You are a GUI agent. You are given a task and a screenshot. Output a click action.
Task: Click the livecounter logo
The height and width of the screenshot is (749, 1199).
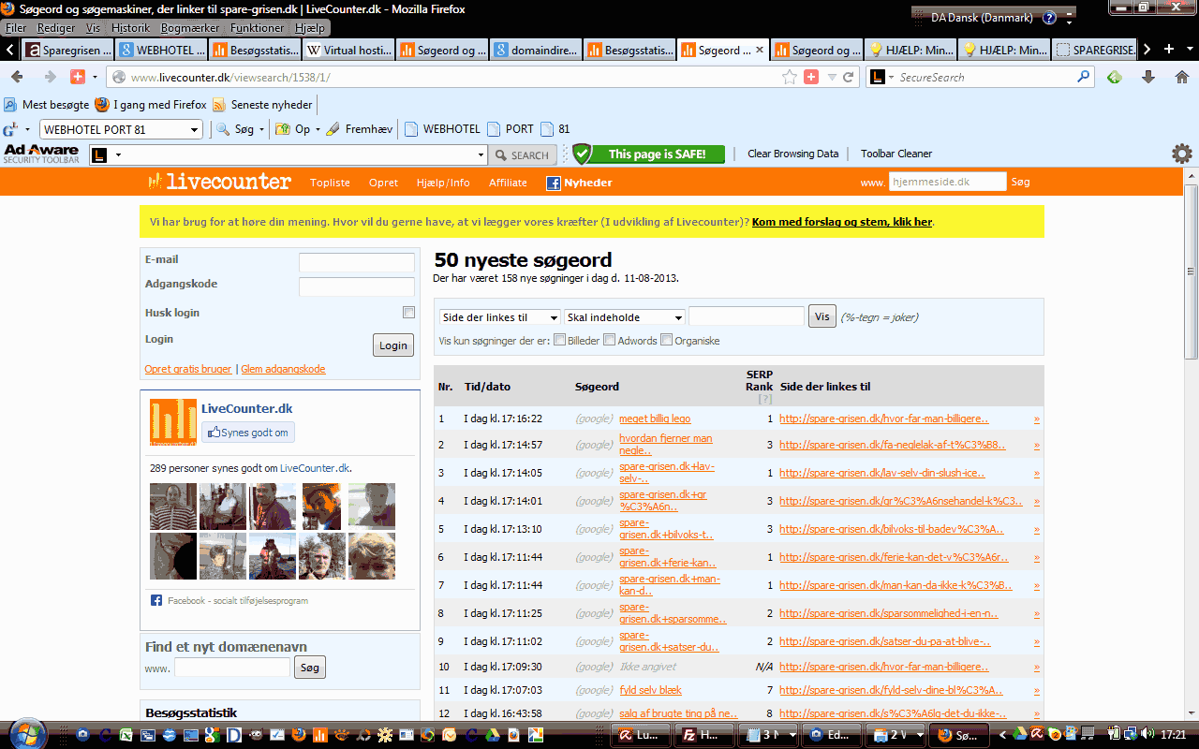tap(219, 182)
